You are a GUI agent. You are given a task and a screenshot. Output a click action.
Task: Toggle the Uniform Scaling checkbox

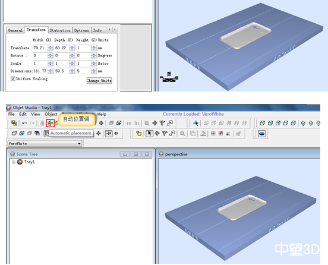click(x=13, y=78)
